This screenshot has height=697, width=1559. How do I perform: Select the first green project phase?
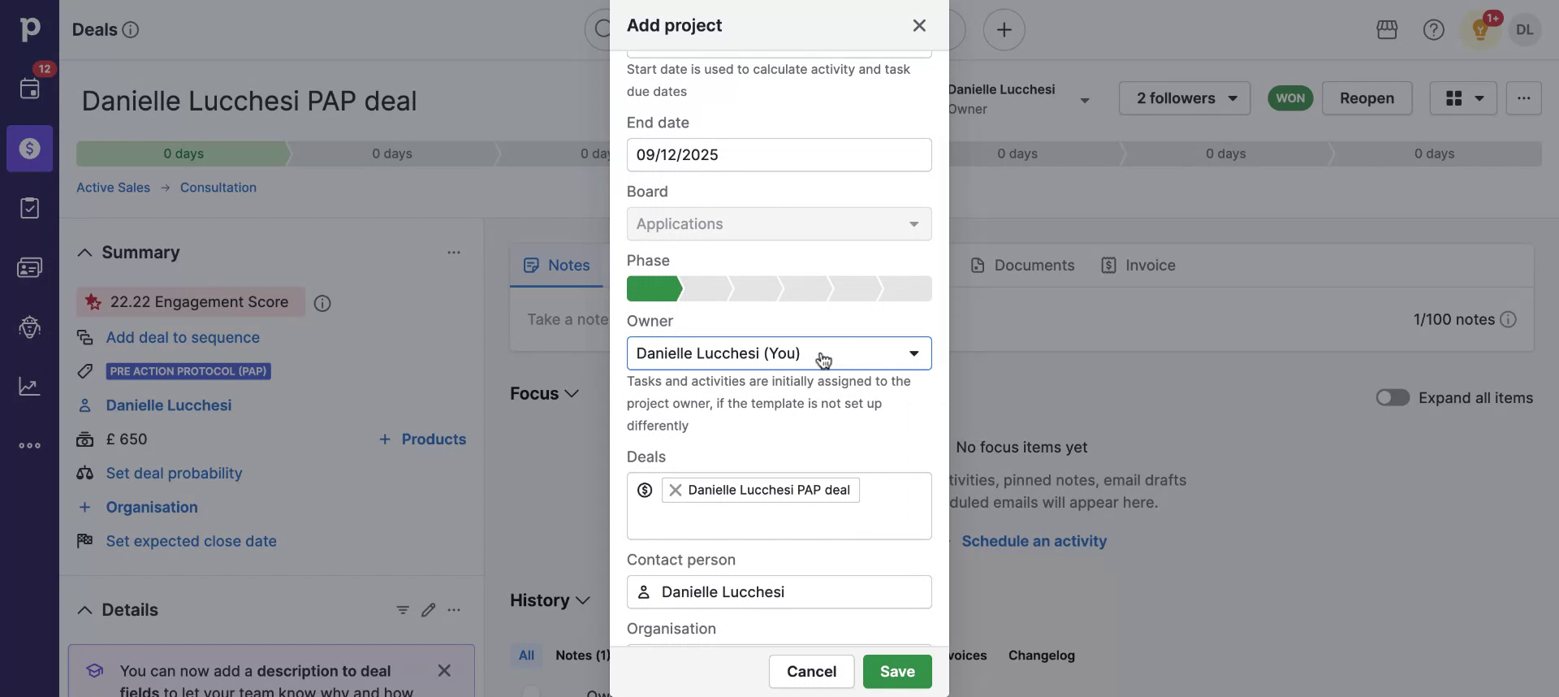click(x=653, y=289)
